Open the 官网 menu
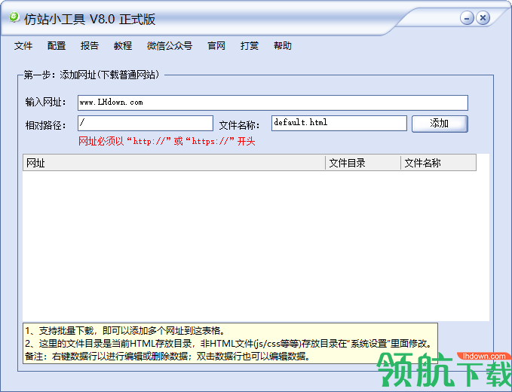512x392 pixels. 216,46
